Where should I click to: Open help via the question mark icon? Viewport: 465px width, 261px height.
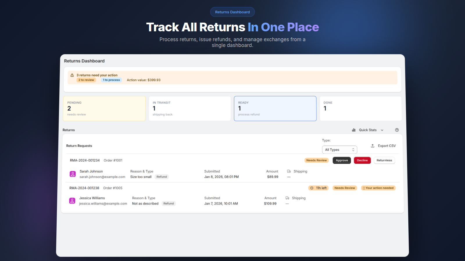tap(397, 130)
